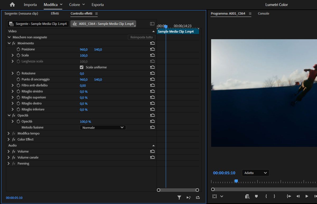Go to the Home screen icon
317x204 pixels.
[12, 4]
